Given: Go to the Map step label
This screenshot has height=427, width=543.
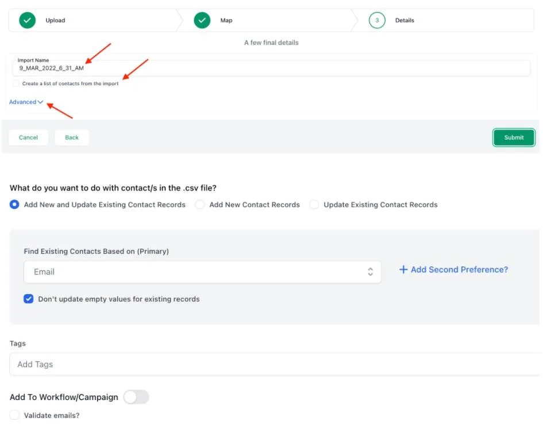Looking at the screenshot, I should click(226, 21).
